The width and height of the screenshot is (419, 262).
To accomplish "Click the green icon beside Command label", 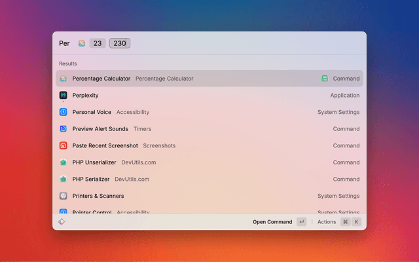I will pos(325,79).
